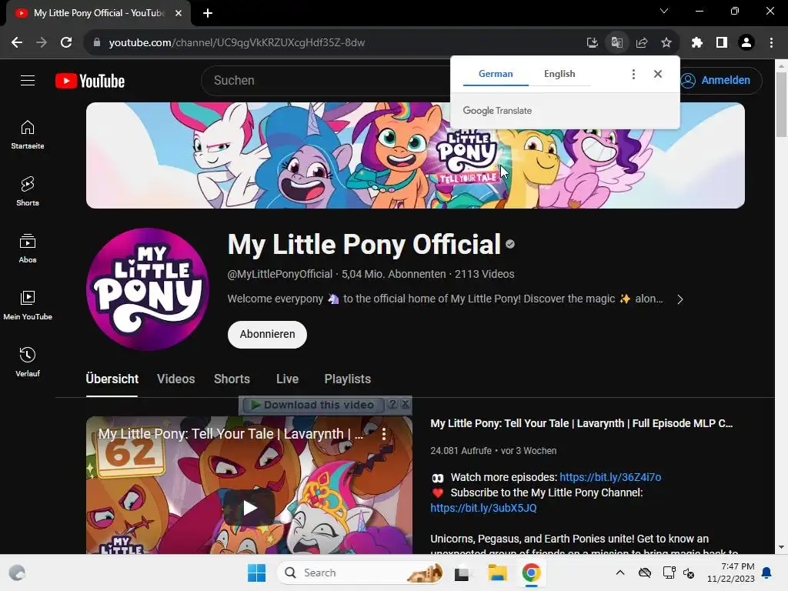Bookmark this page with the star
The image size is (788, 591).
click(x=666, y=43)
